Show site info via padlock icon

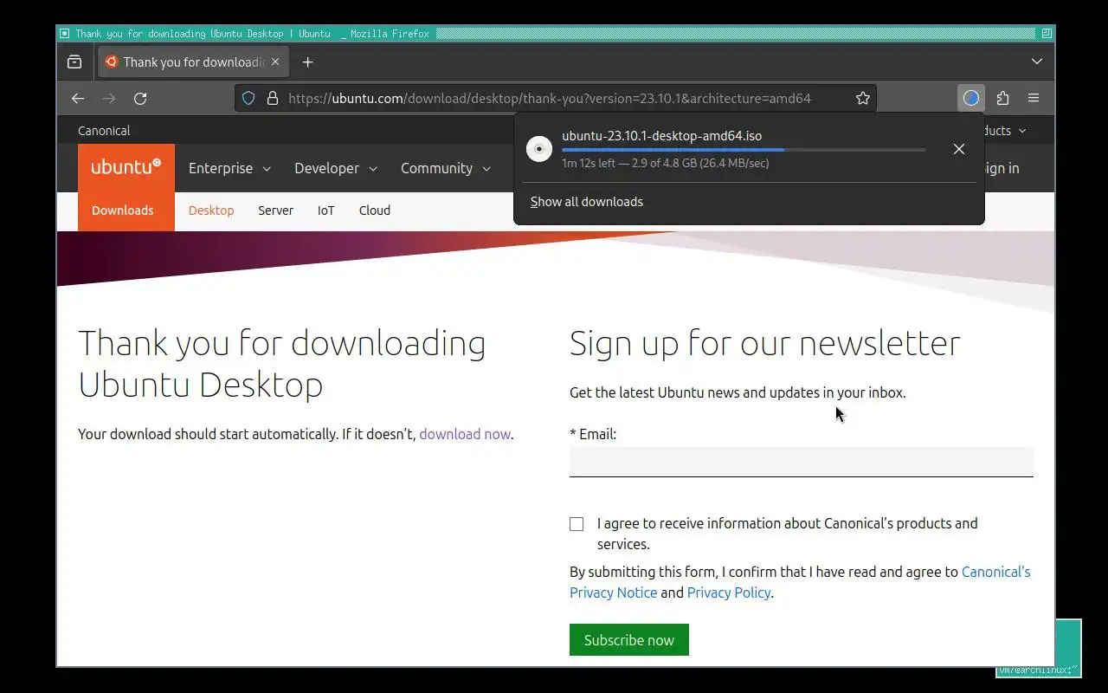(273, 98)
